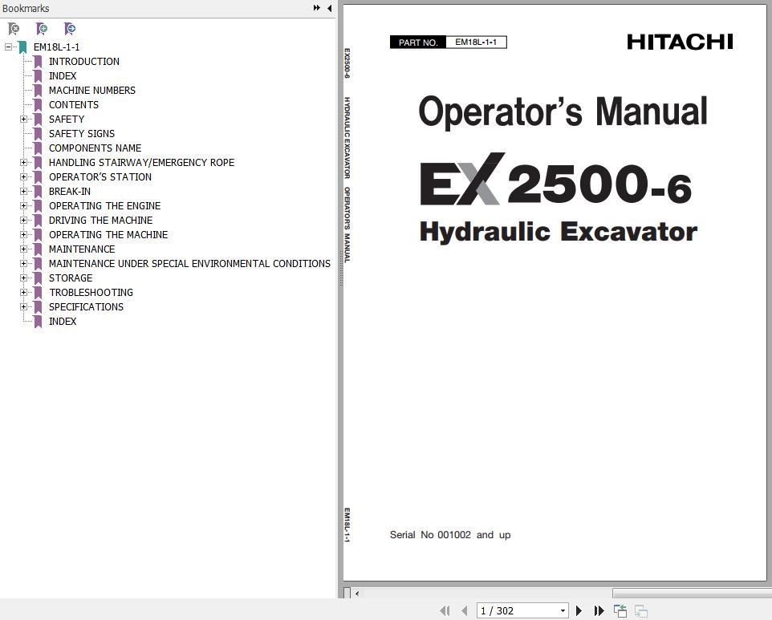Expand the OPERATOR'S STATION bookmark

point(23,176)
